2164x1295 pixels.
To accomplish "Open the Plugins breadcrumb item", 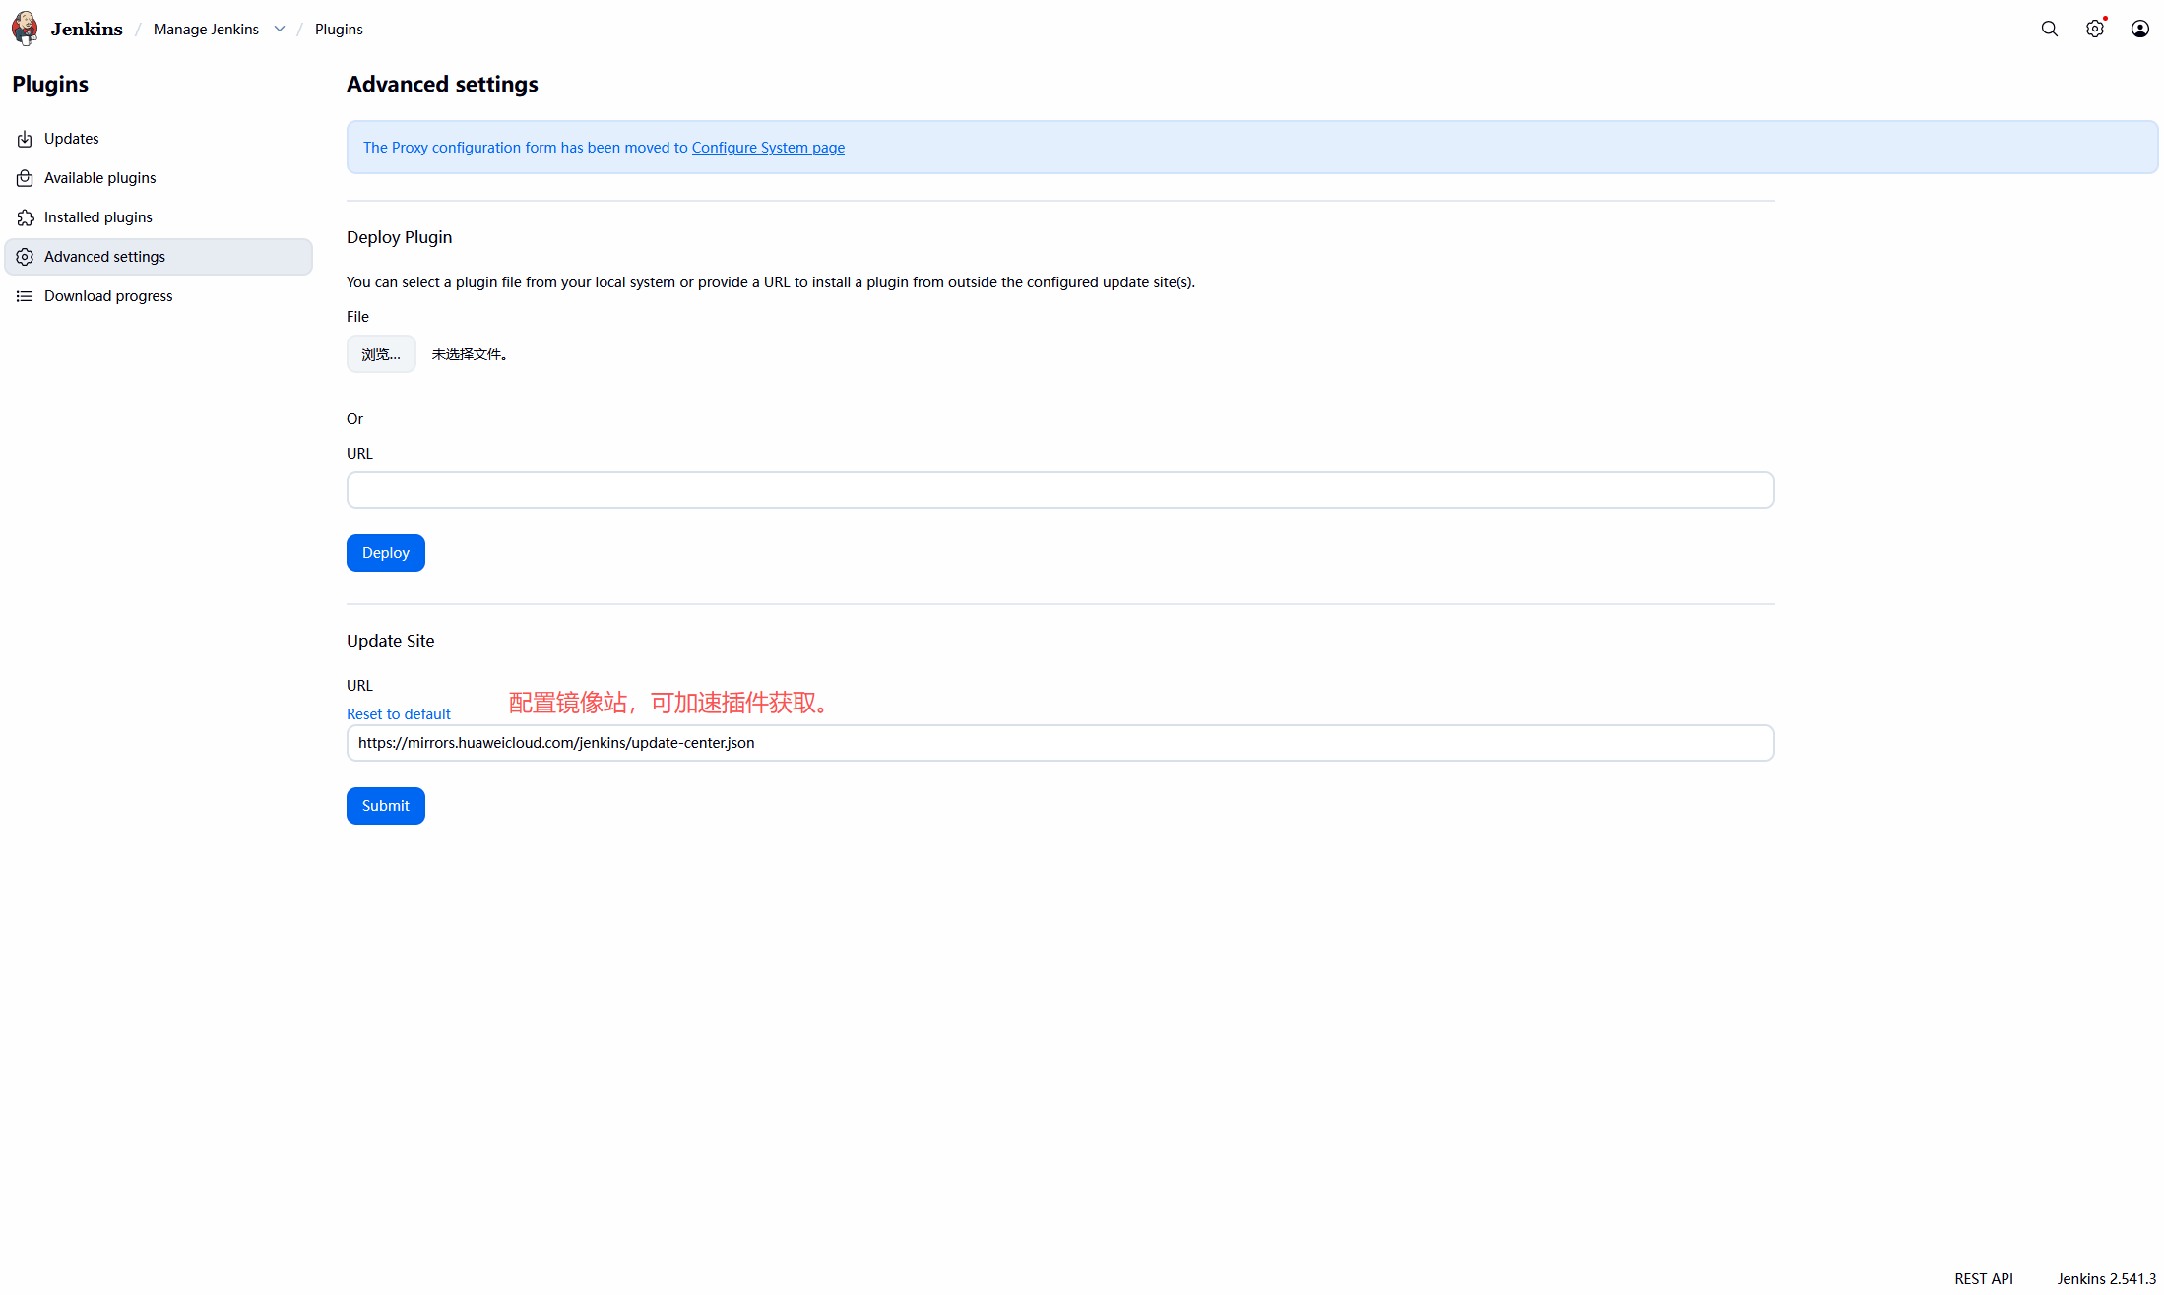I will 339,30.
